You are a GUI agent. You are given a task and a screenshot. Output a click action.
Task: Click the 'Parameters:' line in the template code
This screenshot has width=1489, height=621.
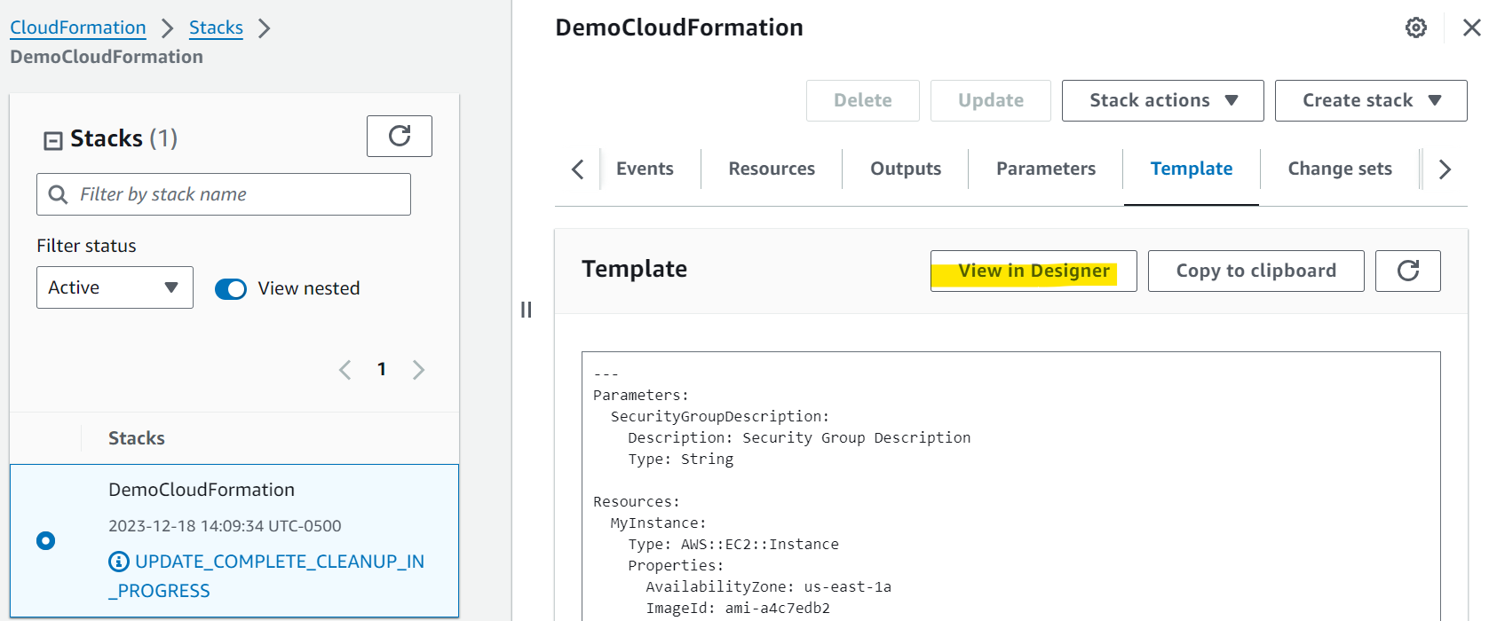[x=640, y=395]
